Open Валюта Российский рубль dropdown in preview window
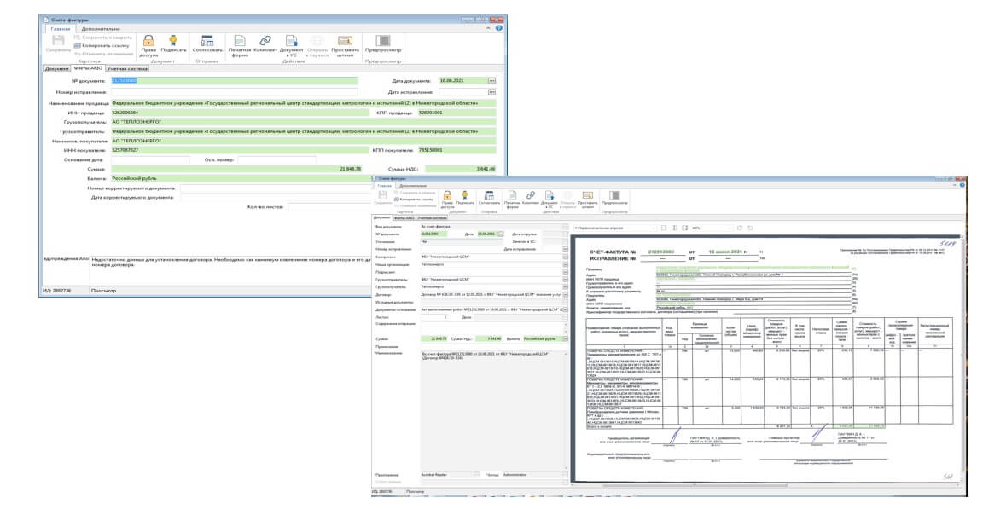Image resolution: width=1006 pixels, height=509 pixels. coord(565,338)
